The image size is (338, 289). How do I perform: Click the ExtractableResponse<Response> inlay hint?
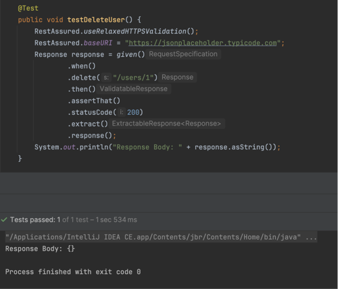pyautogui.click(x=166, y=124)
